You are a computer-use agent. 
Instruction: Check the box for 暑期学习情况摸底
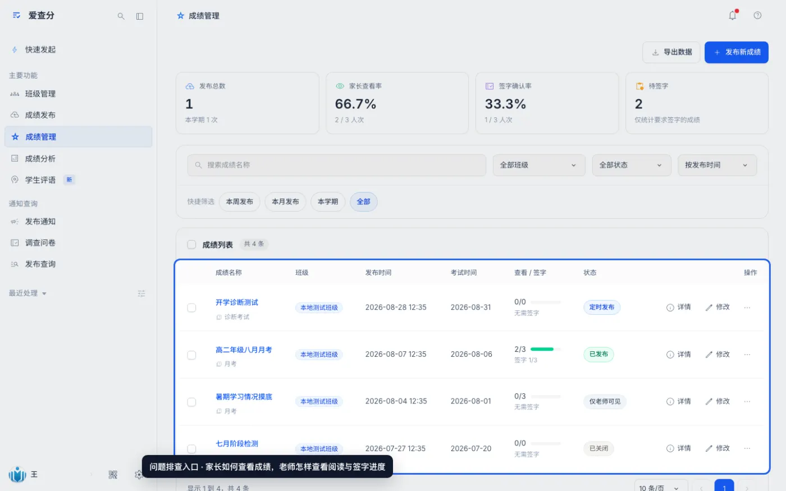click(191, 402)
